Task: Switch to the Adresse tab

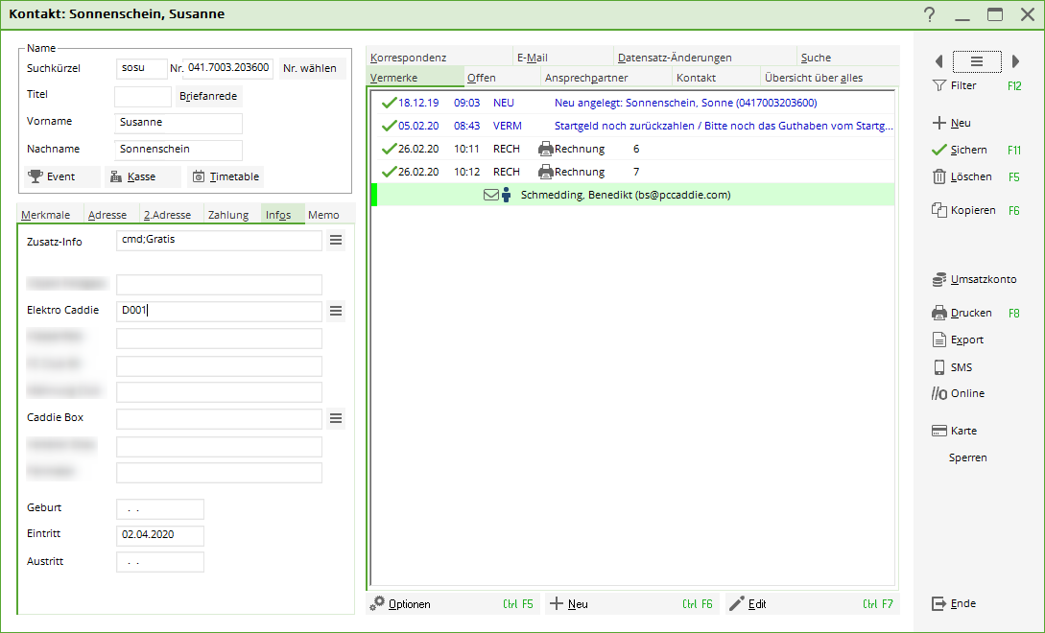Action: click(107, 215)
